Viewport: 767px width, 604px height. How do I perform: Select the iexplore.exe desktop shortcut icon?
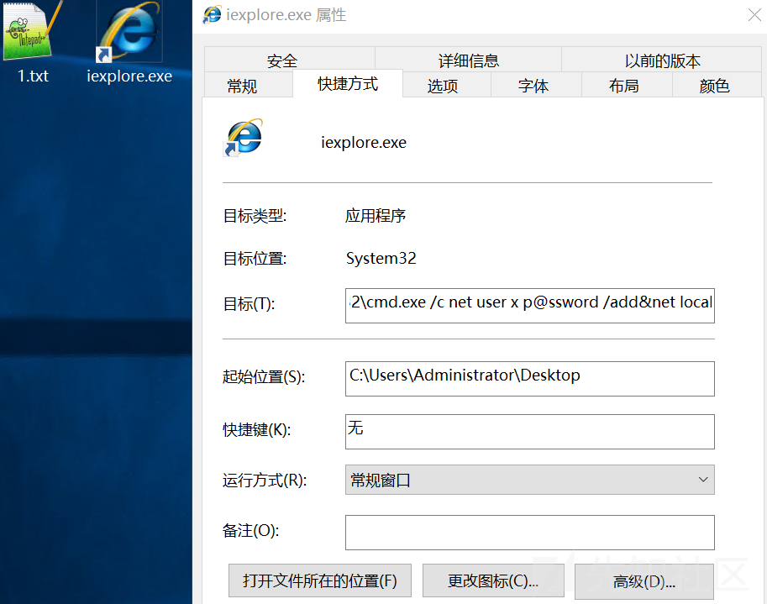[129, 32]
